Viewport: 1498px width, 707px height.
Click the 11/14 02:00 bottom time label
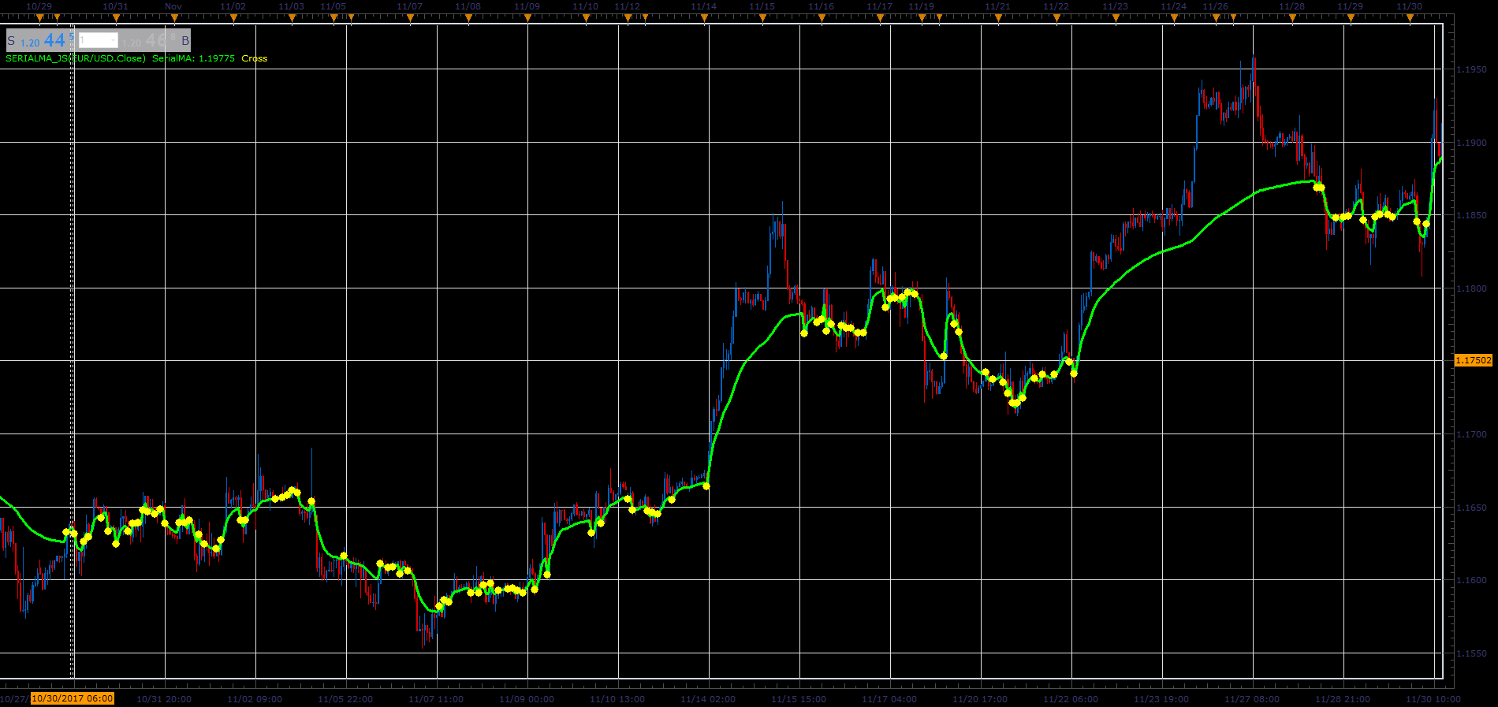pyautogui.click(x=708, y=699)
